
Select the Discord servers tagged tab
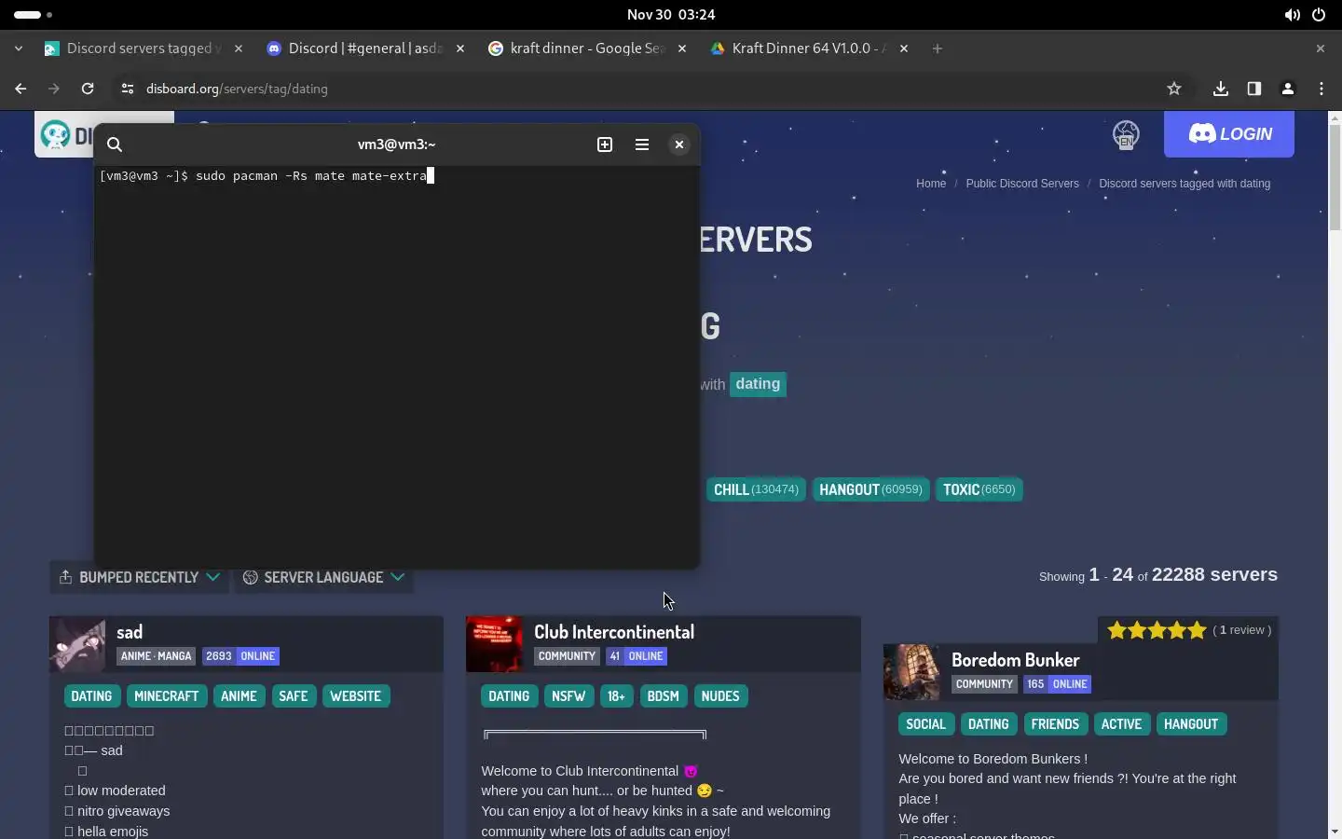pyautogui.click(x=143, y=48)
